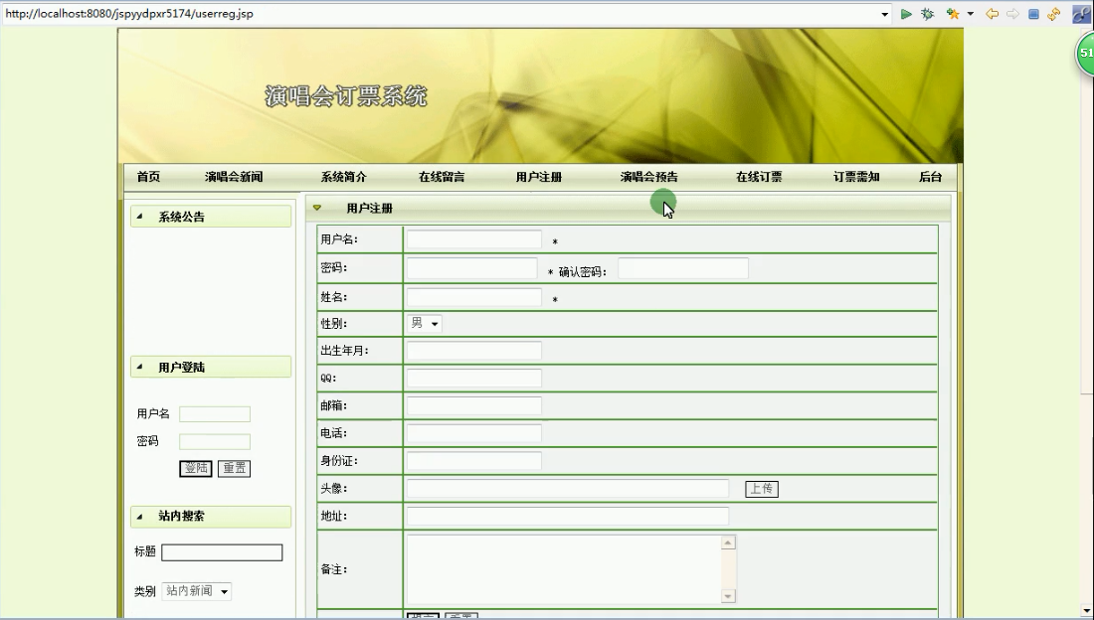This screenshot has height=620, width=1094.
Task: Click the green Debug bug icon
Action: point(927,14)
